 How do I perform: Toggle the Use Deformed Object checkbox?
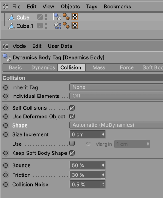[x=72, y=117]
